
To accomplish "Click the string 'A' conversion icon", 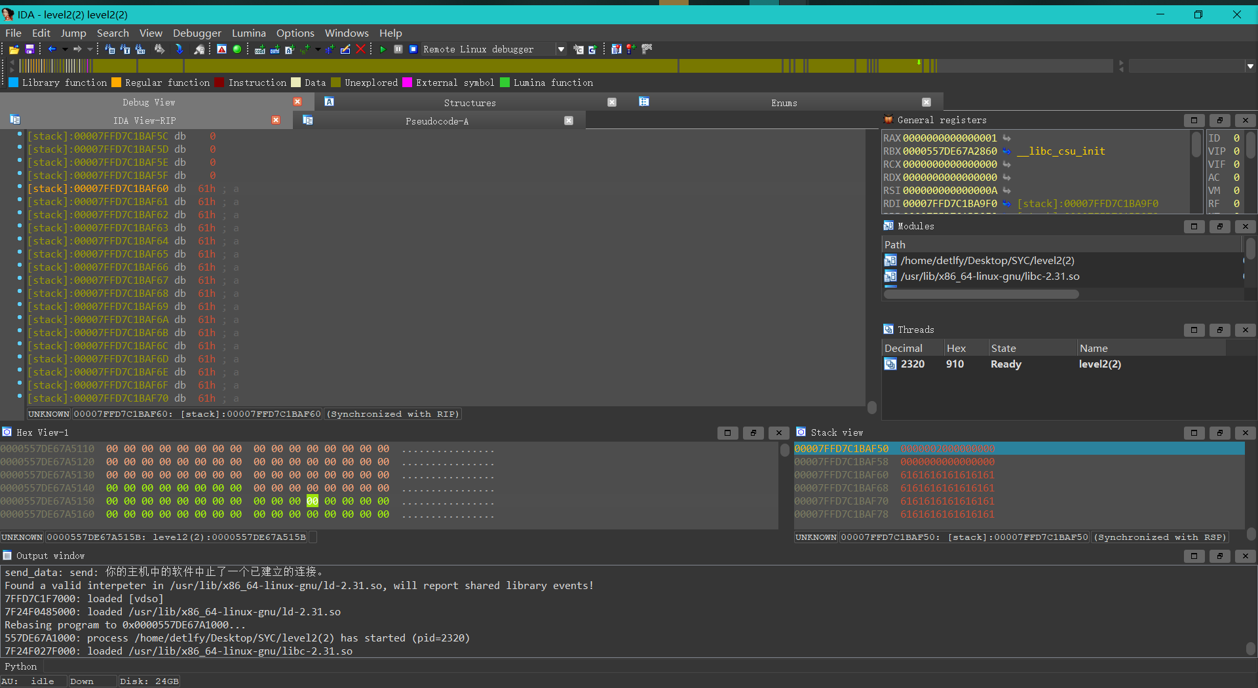I will pyautogui.click(x=290, y=49).
